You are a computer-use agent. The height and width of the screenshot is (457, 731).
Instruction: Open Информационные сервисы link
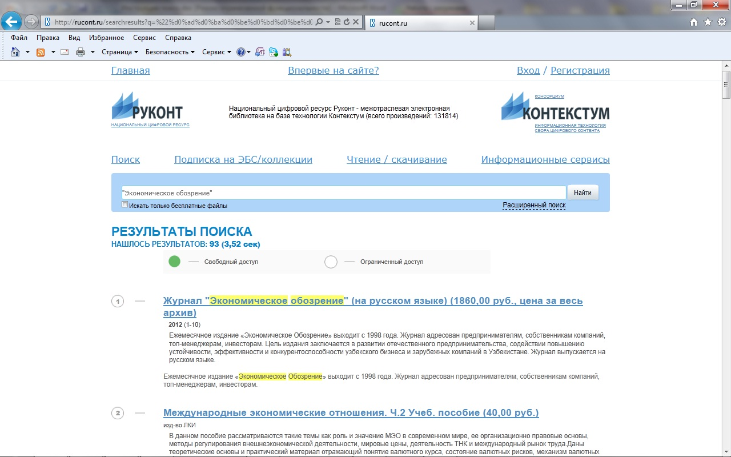[545, 159]
